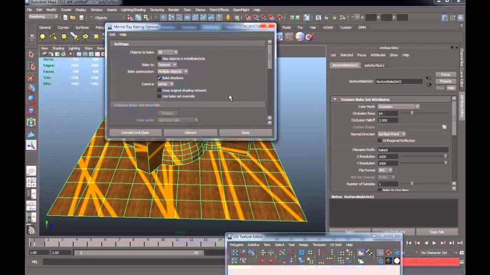Activate the Lasso select tool
490x275 pixels.
coord(31,66)
